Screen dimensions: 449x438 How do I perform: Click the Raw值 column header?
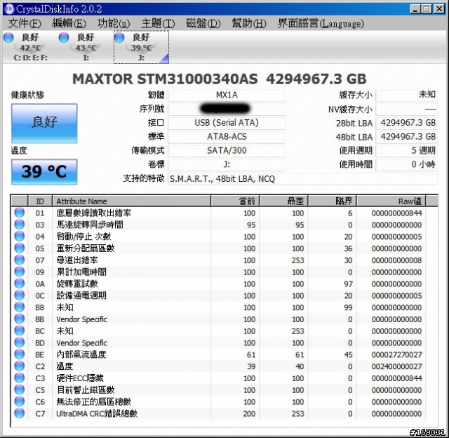pyautogui.click(x=391, y=201)
